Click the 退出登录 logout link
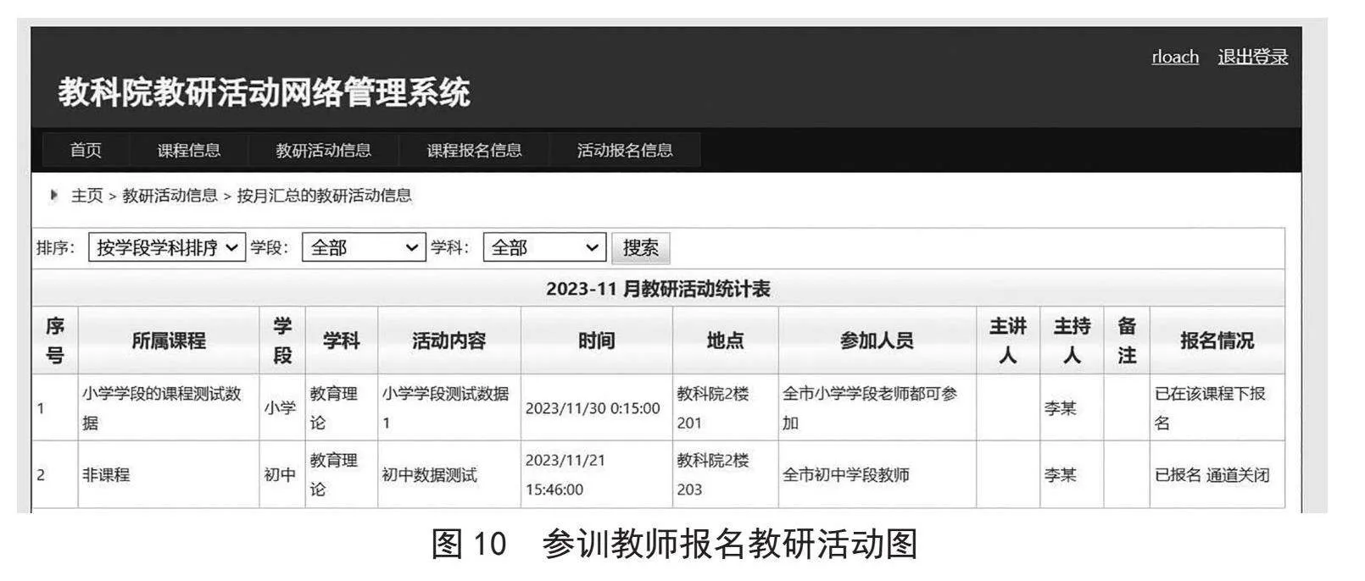This screenshot has height=581, width=1365. 1253,57
